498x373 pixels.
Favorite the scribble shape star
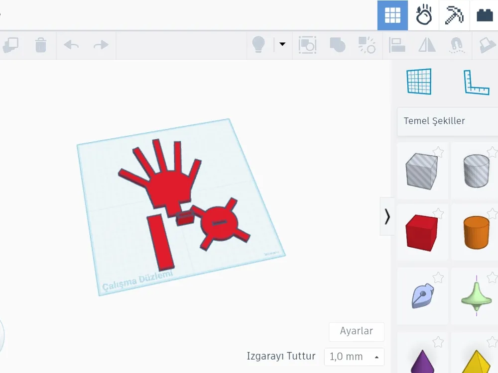(x=438, y=278)
